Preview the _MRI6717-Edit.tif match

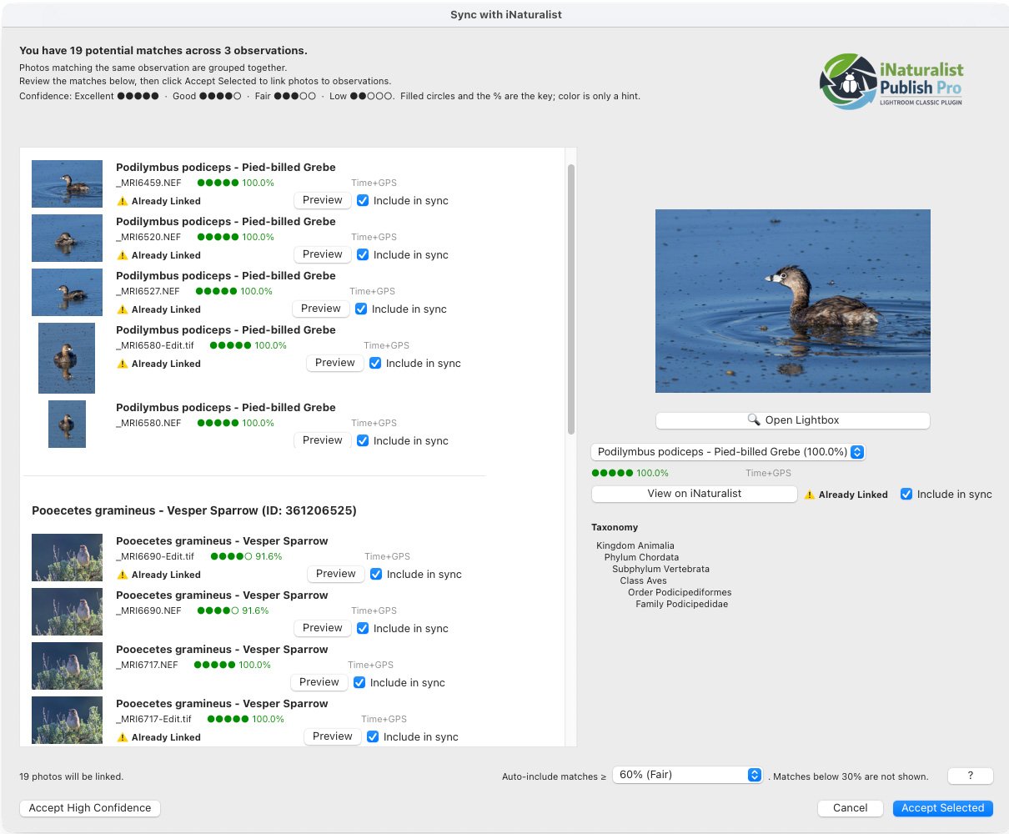pyautogui.click(x=333, y=736)
